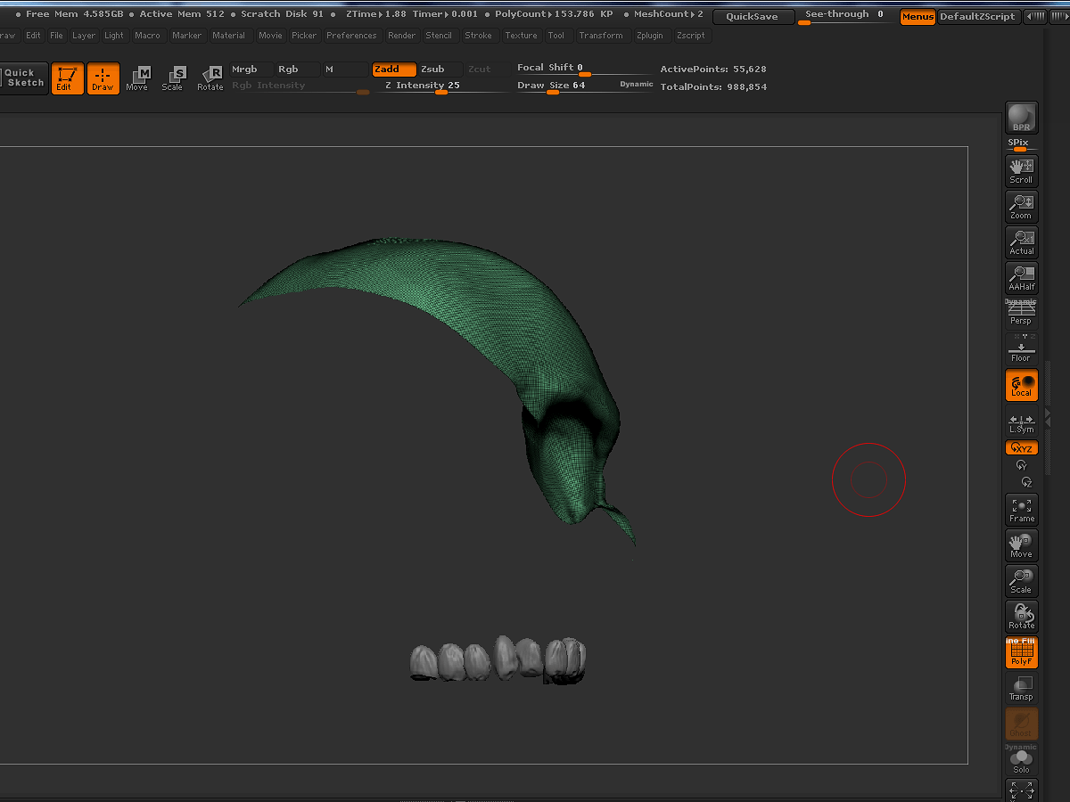
Task: Select the XYZ rotation axis mode
Action: pyautogui.click(x=1021, y=448)
